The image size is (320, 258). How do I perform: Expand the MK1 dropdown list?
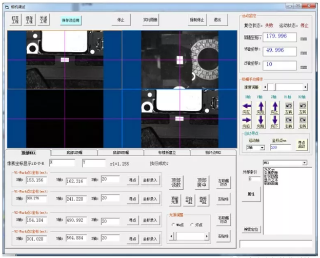tap(305, 163)
